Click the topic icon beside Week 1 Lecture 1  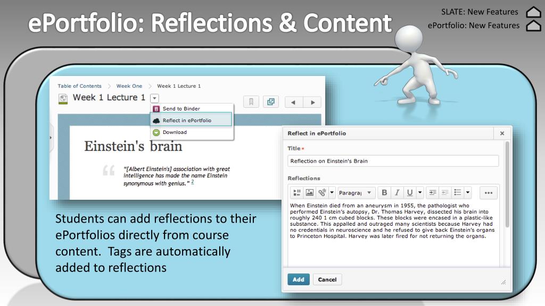pos(63,99)
